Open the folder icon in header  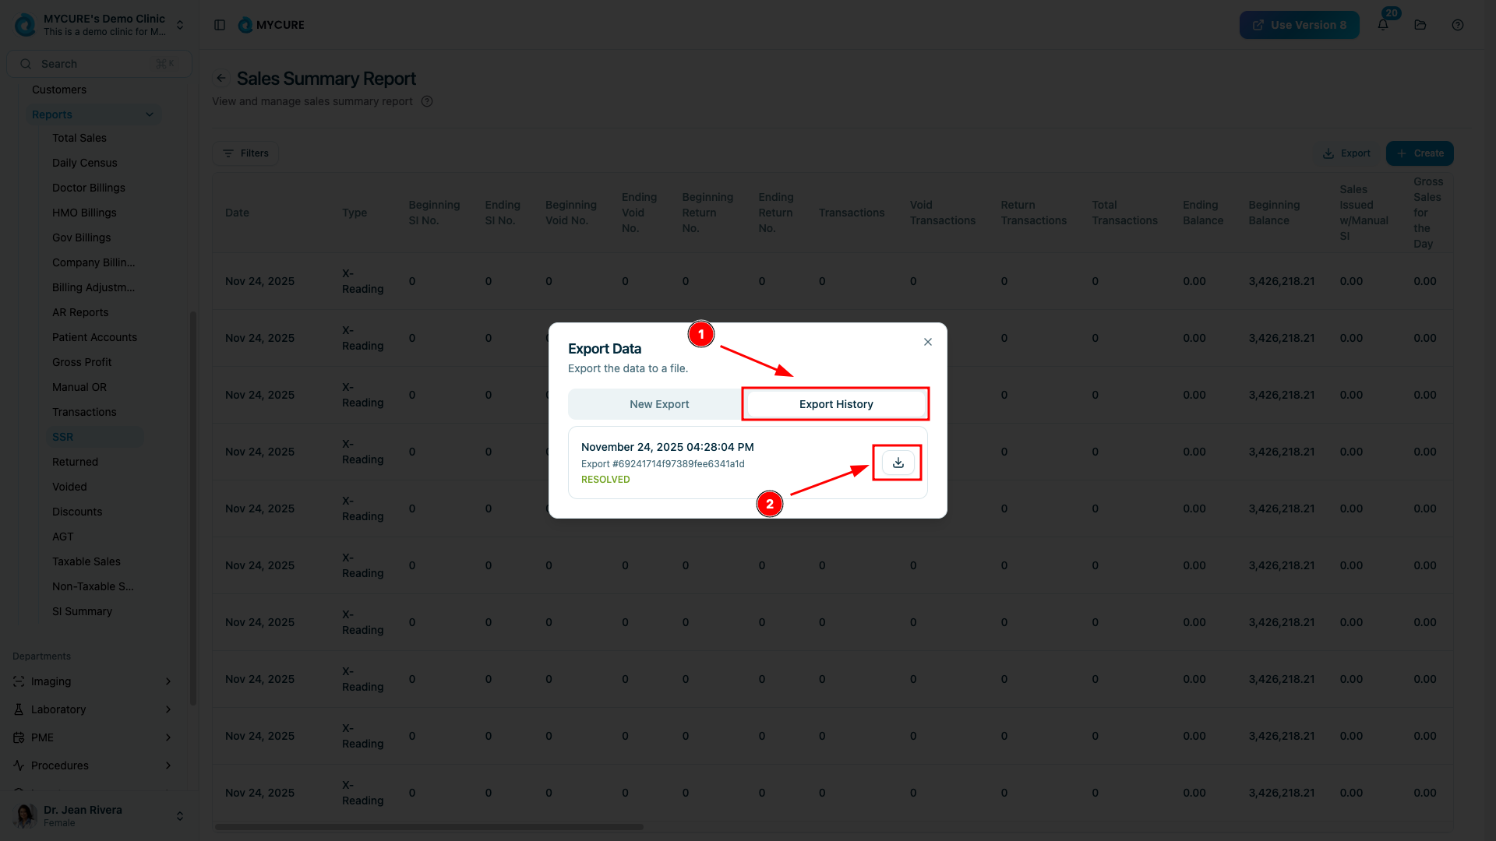[1420, 25]
